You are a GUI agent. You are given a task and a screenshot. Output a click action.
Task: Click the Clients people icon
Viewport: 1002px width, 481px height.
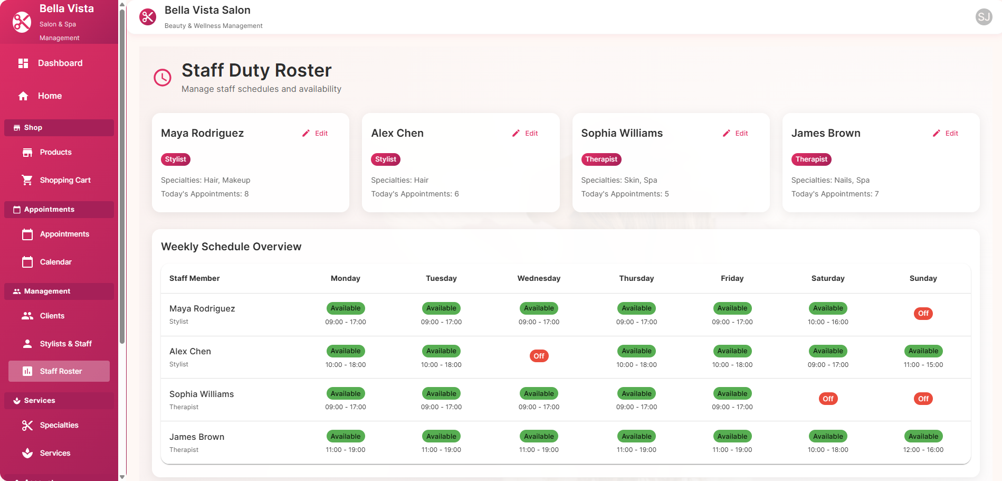tap(27, 315)
